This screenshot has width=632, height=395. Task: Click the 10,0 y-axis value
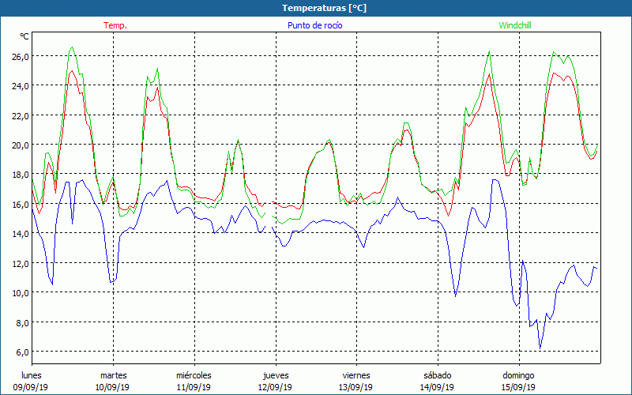point(21,293)
